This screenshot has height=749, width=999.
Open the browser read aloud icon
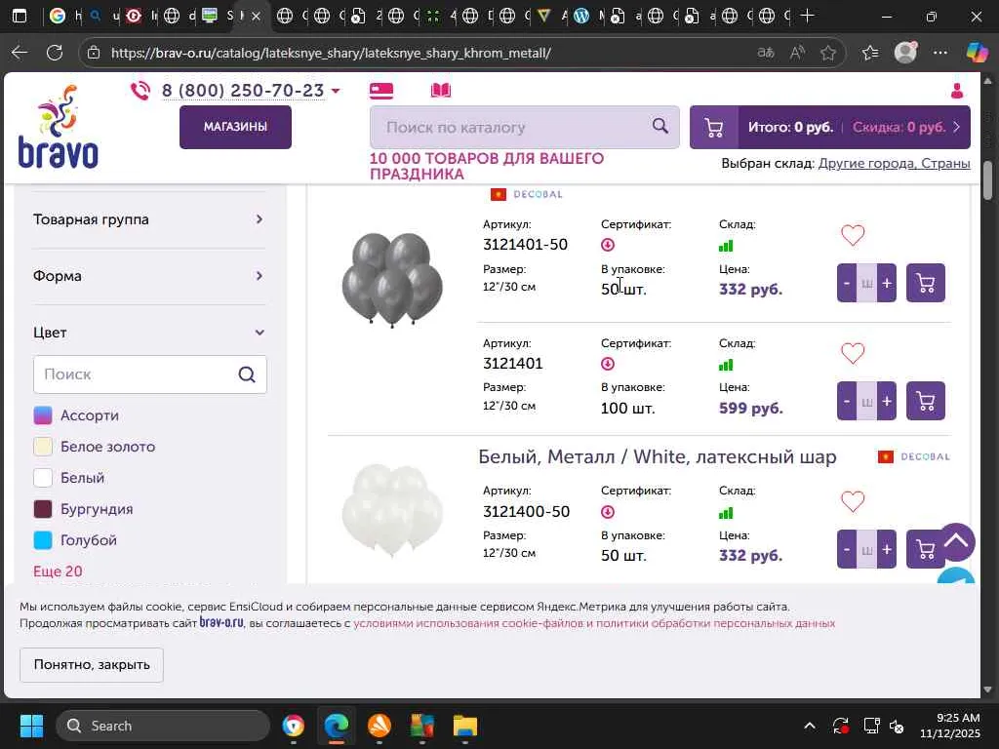796,53
